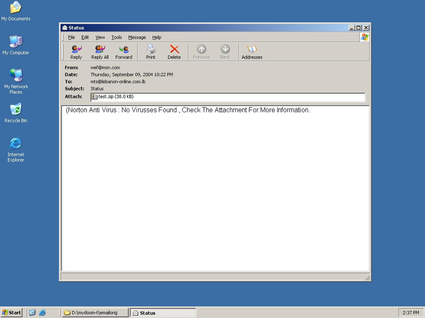Screen dimensions: 425x318
Task: Forward this message using the Forward icon
Action: coord(124,52)
